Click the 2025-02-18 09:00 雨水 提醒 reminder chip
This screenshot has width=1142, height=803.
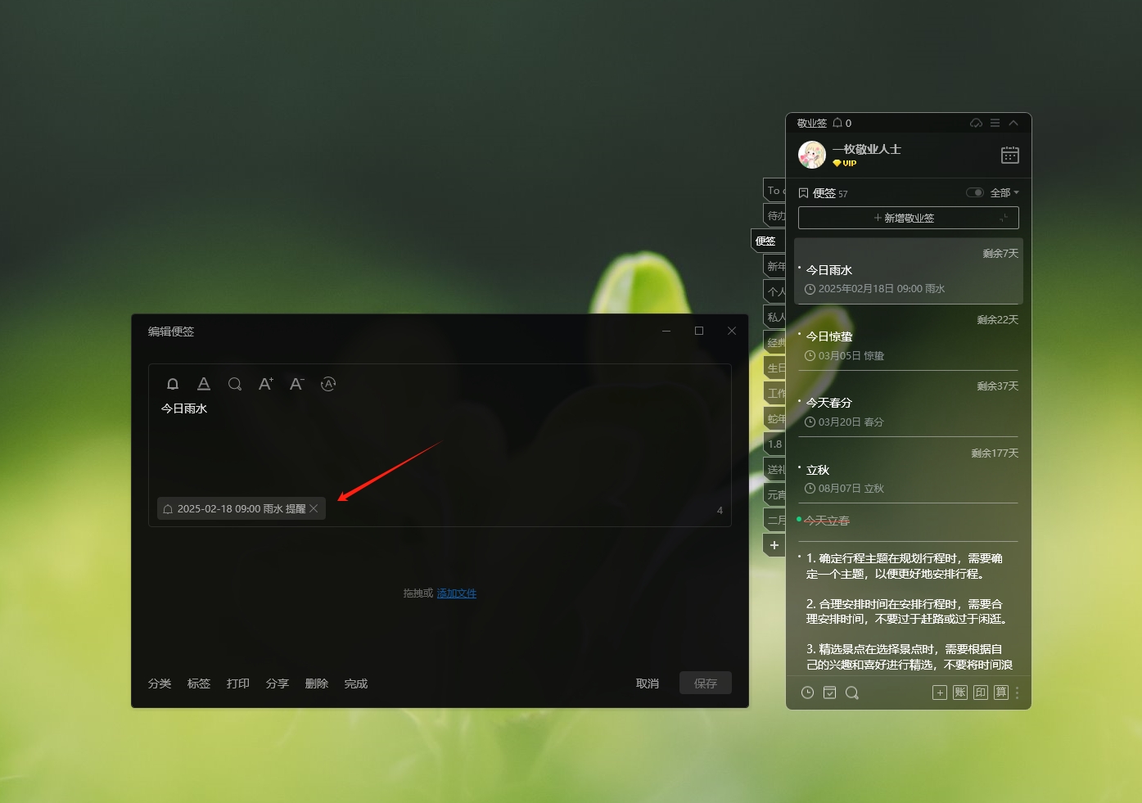pyautogui.click(x=241, y=508)
